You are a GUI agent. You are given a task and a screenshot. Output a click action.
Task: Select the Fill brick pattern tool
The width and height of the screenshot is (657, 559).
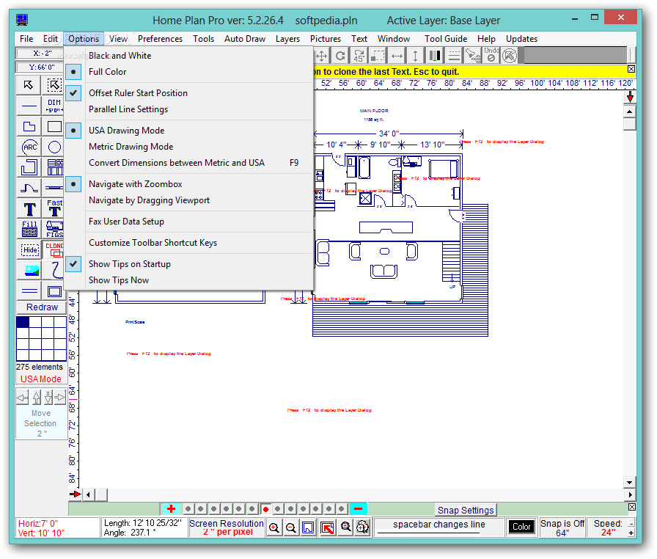click(29, 229)
